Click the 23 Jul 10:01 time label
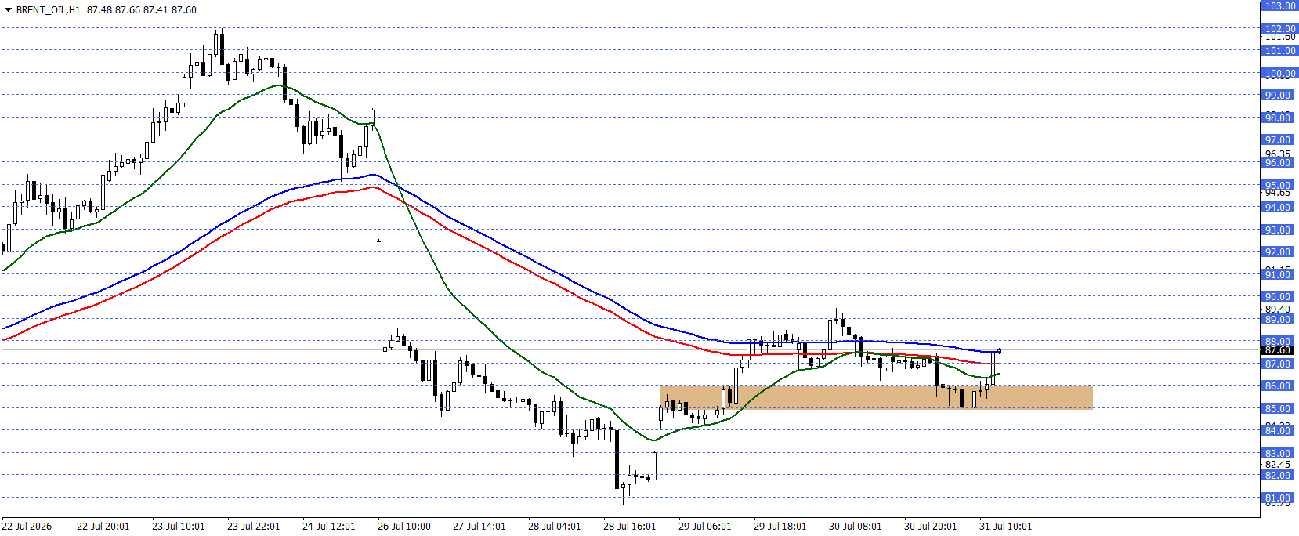 point(178,526)
